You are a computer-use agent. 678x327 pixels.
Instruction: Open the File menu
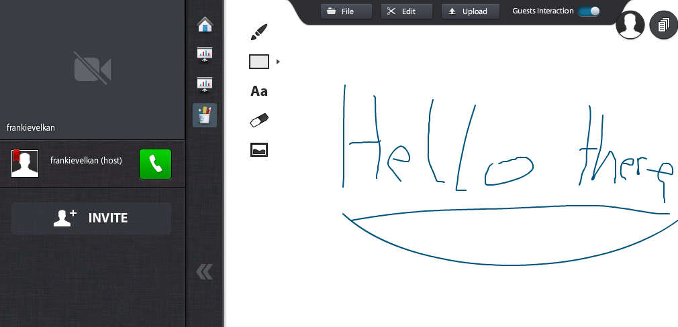346,11
